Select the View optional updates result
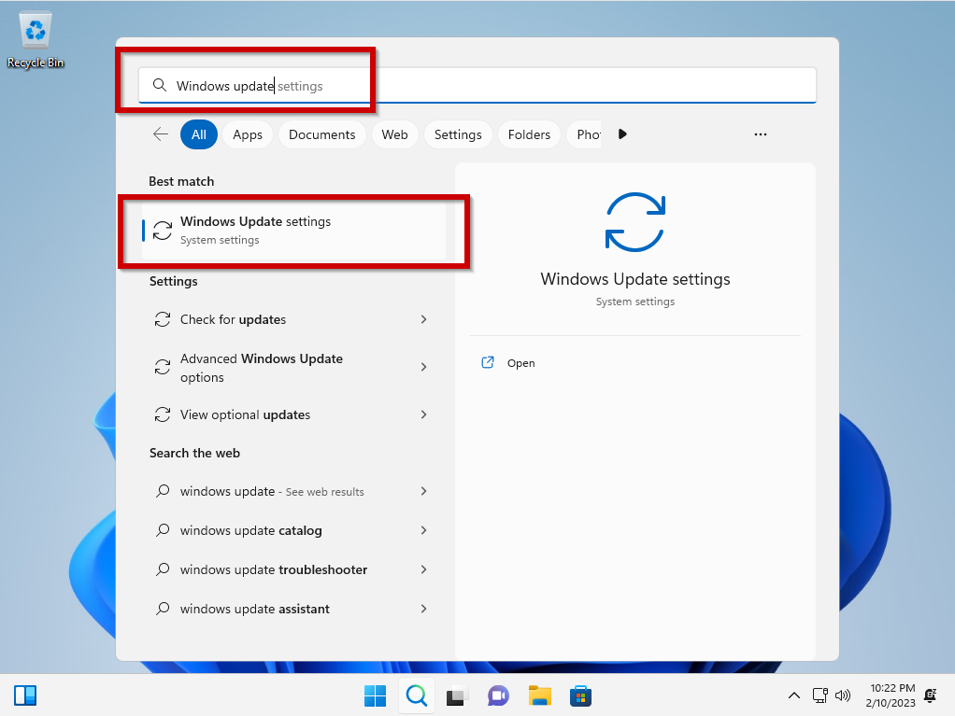The width and height of the screenshot is (955, 716). (x=292, y=414)
